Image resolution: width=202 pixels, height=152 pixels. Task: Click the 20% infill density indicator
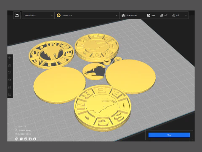tap(151, 15)
